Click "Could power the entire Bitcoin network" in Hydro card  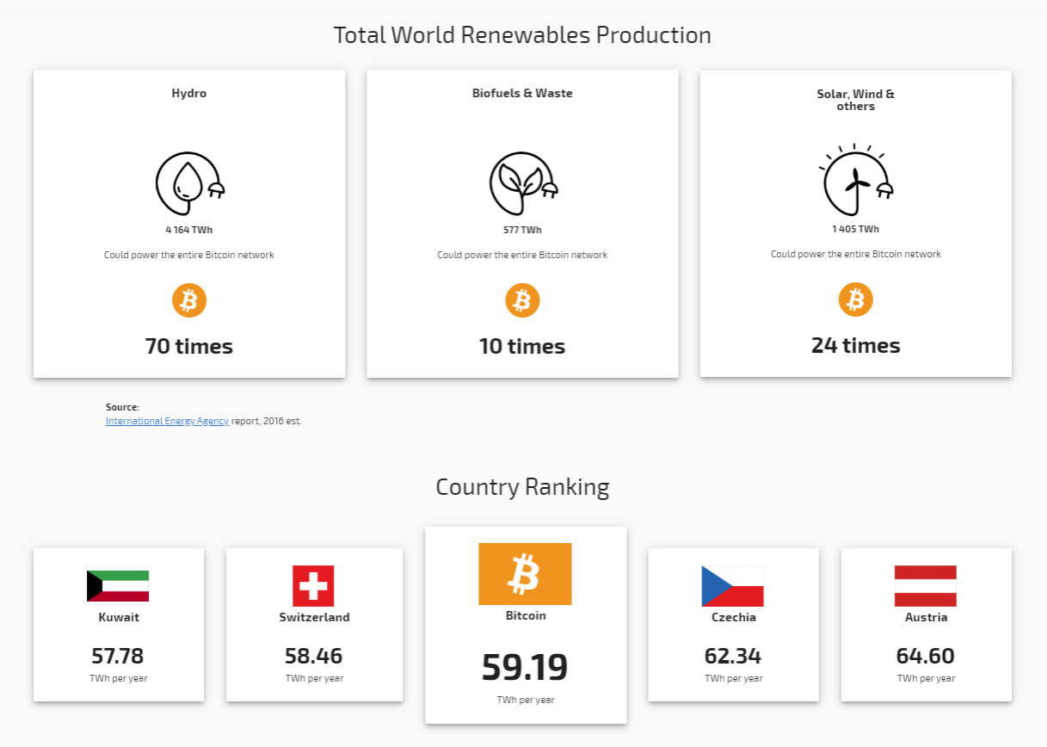coord(189,255)
